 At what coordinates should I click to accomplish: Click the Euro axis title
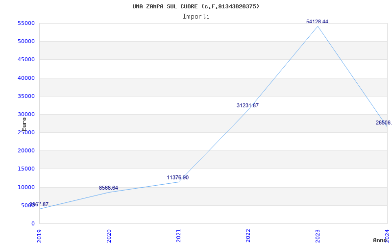(24, 124)
